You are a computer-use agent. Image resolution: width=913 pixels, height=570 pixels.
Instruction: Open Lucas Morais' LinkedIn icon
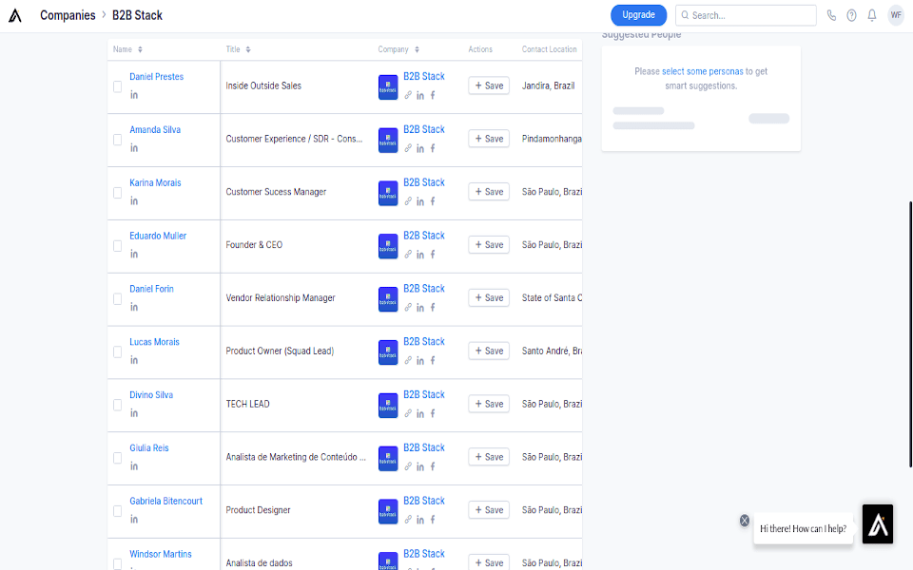[134, 360]
